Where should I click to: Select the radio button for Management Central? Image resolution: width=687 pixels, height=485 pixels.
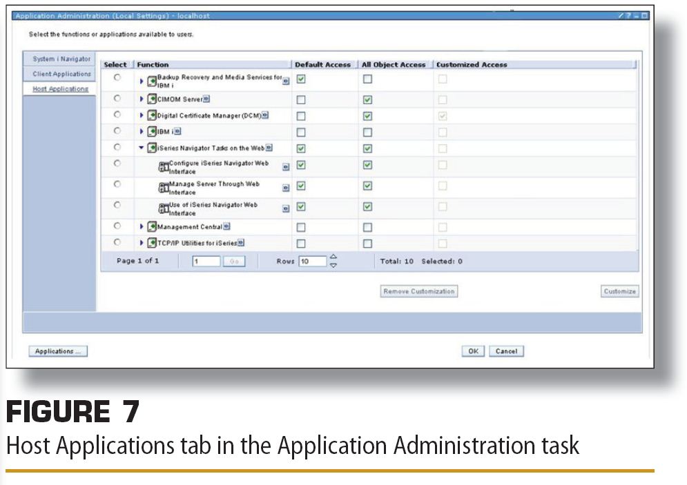(x=117, y=226)
